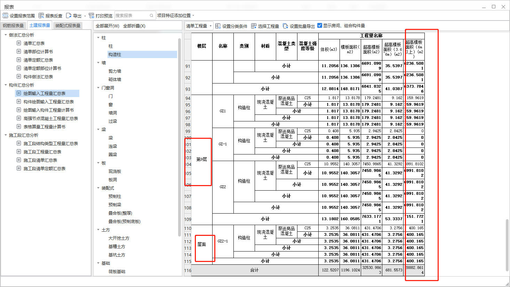Click the report icon beside 清单汇总表

[x=19, y=43]
